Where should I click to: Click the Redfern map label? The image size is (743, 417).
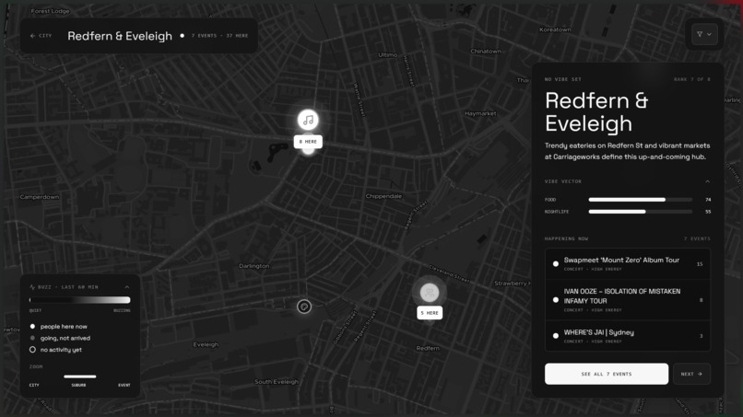[x=428, y=348]
